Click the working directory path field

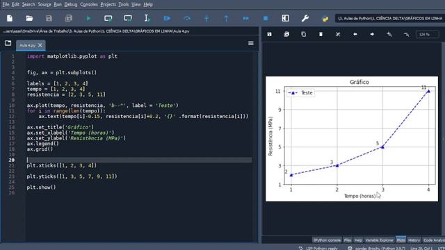click(x=390, y=19)
